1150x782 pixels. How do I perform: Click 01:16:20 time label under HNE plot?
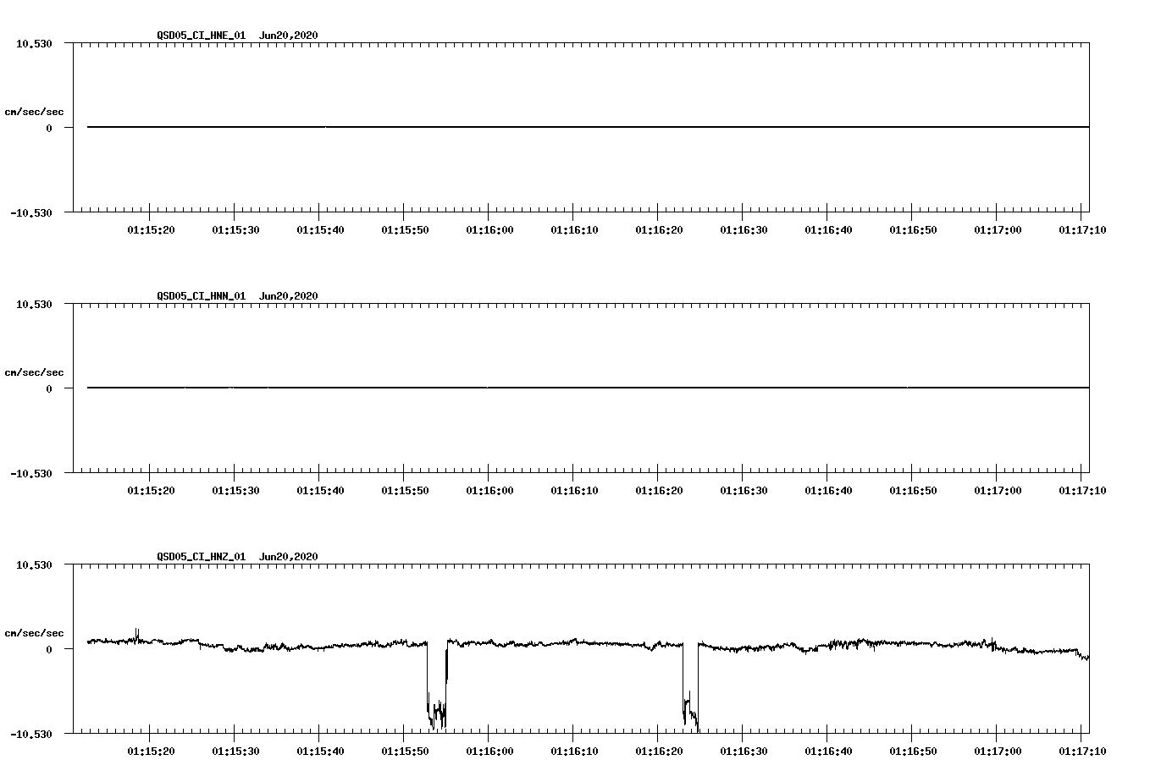[x=659, y=229]
